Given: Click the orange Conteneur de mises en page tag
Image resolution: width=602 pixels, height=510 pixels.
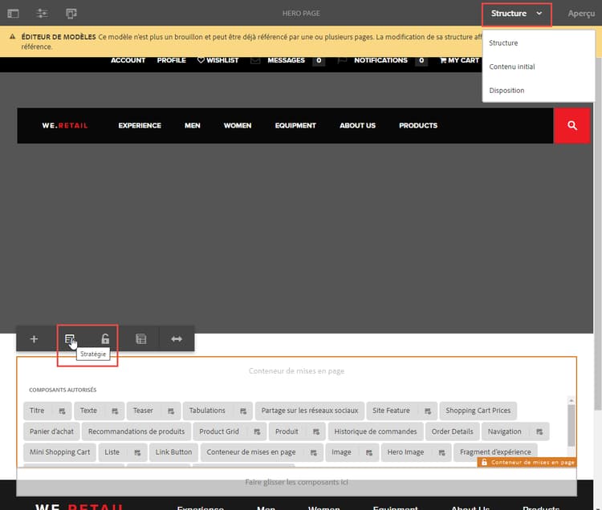Looking at the screenshot, I should coord(527,463).
